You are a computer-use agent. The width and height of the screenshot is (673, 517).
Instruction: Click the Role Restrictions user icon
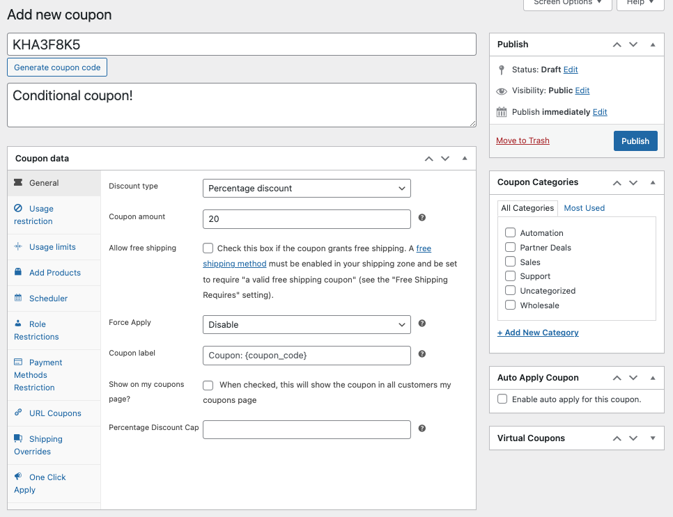click(x=18, y=324)
